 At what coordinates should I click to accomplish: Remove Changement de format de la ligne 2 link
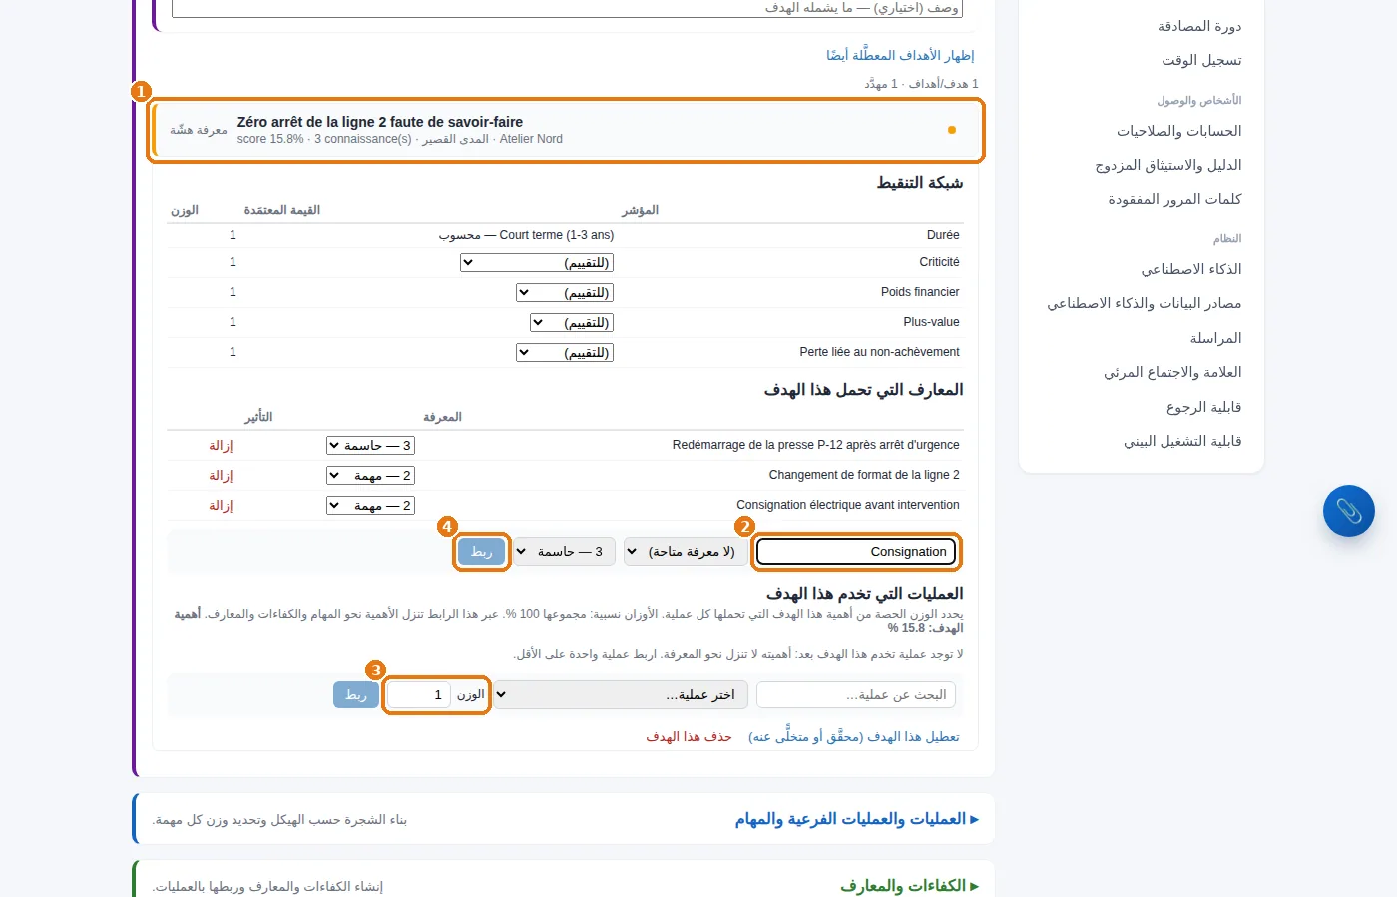click(x=221, y=475)
